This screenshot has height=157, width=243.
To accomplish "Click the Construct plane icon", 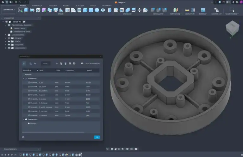I will pos(176,10).
